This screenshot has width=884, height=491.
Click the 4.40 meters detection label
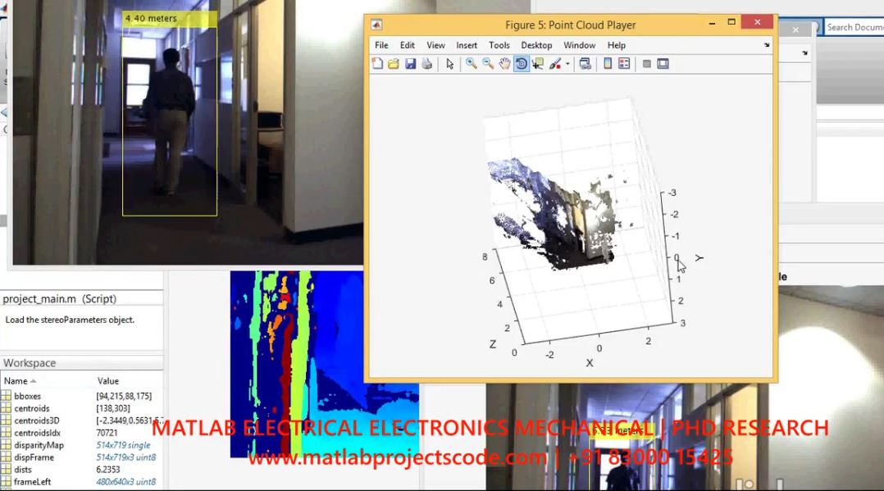169,19
